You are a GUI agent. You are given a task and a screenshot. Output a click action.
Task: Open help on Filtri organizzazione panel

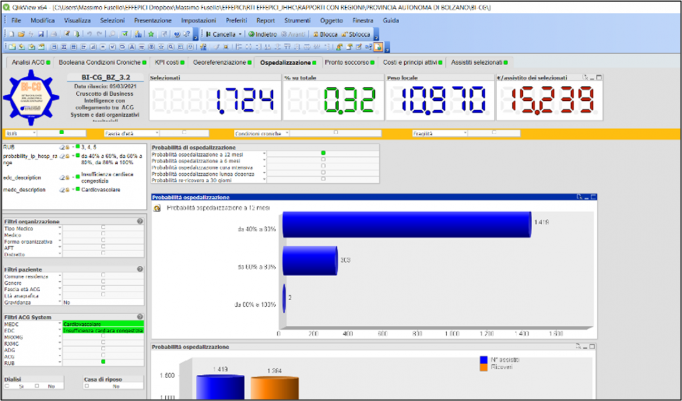pyautogui.click(x=140, y=222)
